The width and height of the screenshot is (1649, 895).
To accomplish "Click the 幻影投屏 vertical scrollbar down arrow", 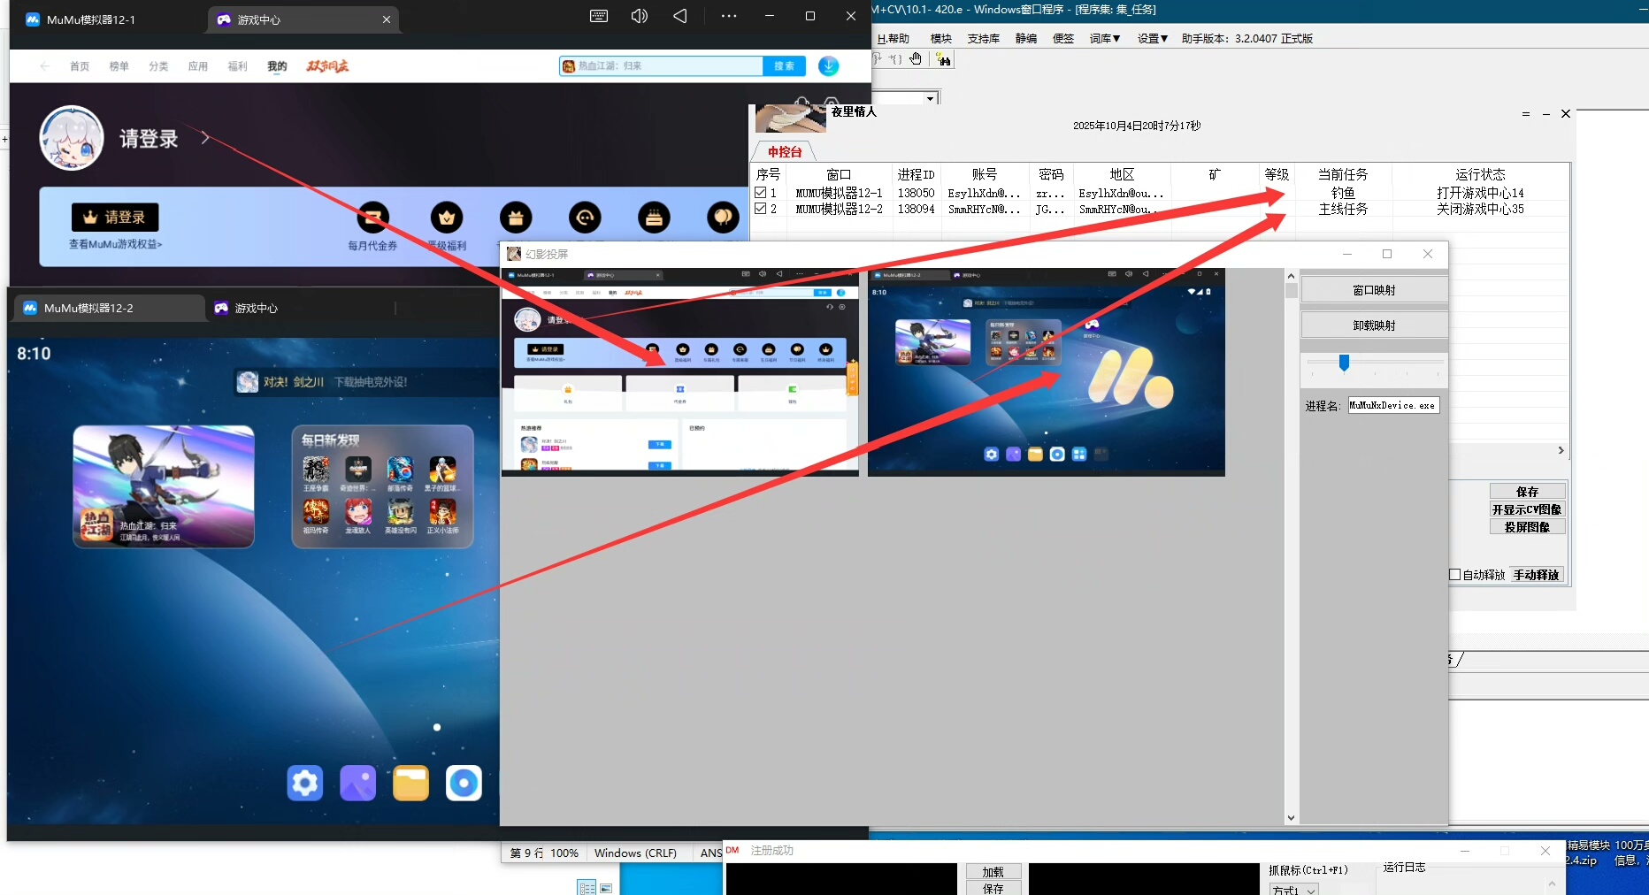I will [x=1291, y=818].
